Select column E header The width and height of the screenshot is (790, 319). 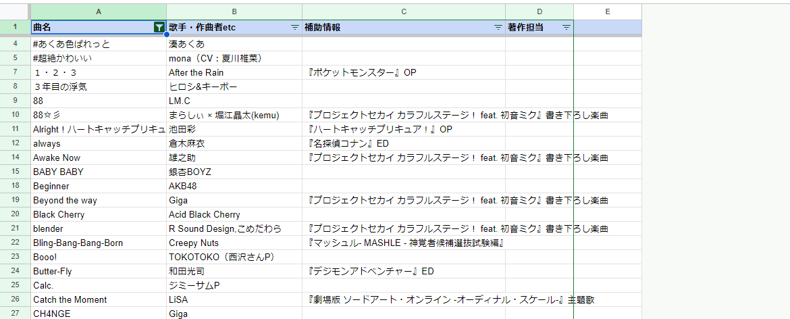point(608,11)
